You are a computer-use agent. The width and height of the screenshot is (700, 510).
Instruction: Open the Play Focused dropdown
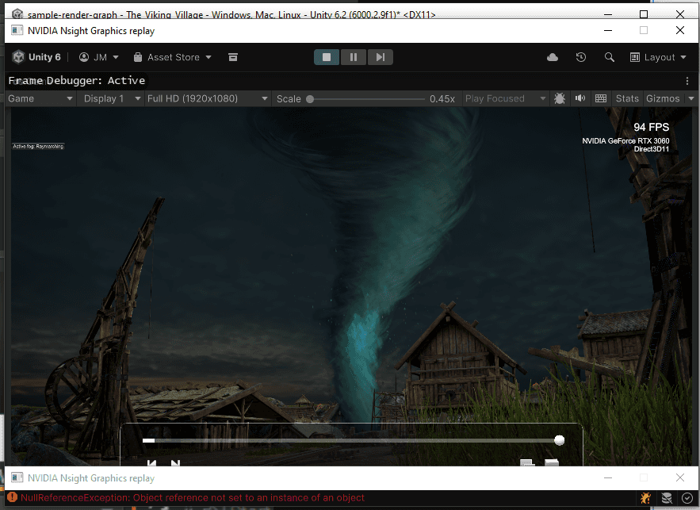(505, 98)
